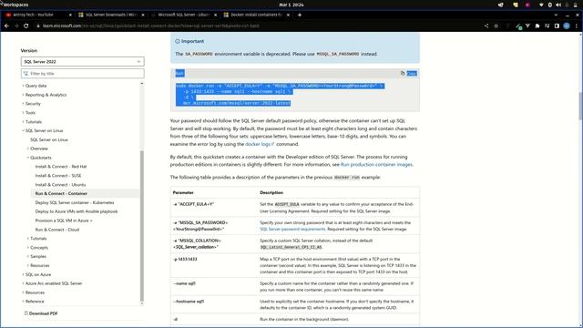Go back to the previous browser page
Screen dimensions: 583x328
(6, 26)
